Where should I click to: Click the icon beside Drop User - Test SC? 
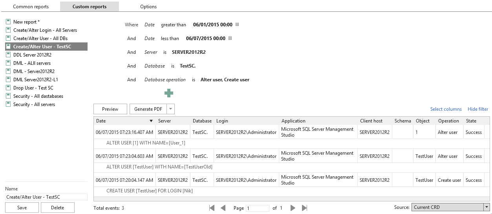coord(8,88)
